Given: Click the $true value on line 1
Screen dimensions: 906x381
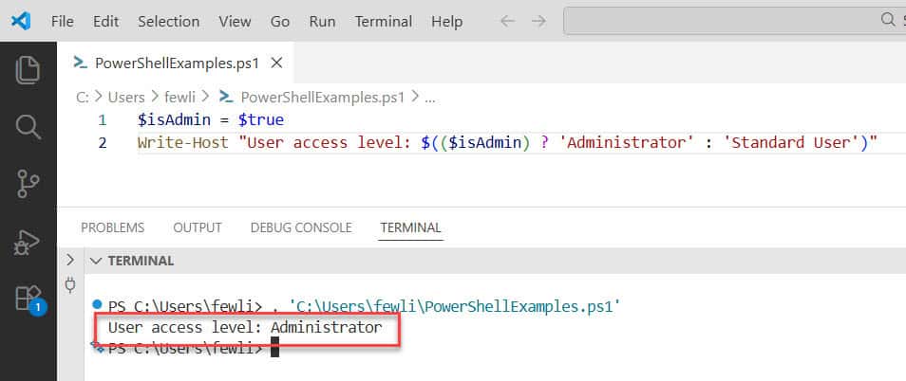Looking at the screenshot, I should [x=260, y=120].
